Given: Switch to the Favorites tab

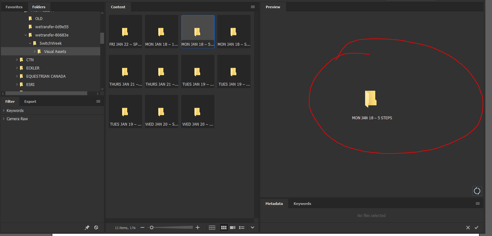Looking at the screenshot, I should click(14, 6).
